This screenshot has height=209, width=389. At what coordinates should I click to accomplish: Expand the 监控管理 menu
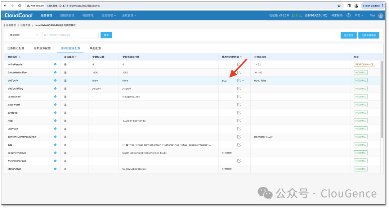[x=109, y=15]
